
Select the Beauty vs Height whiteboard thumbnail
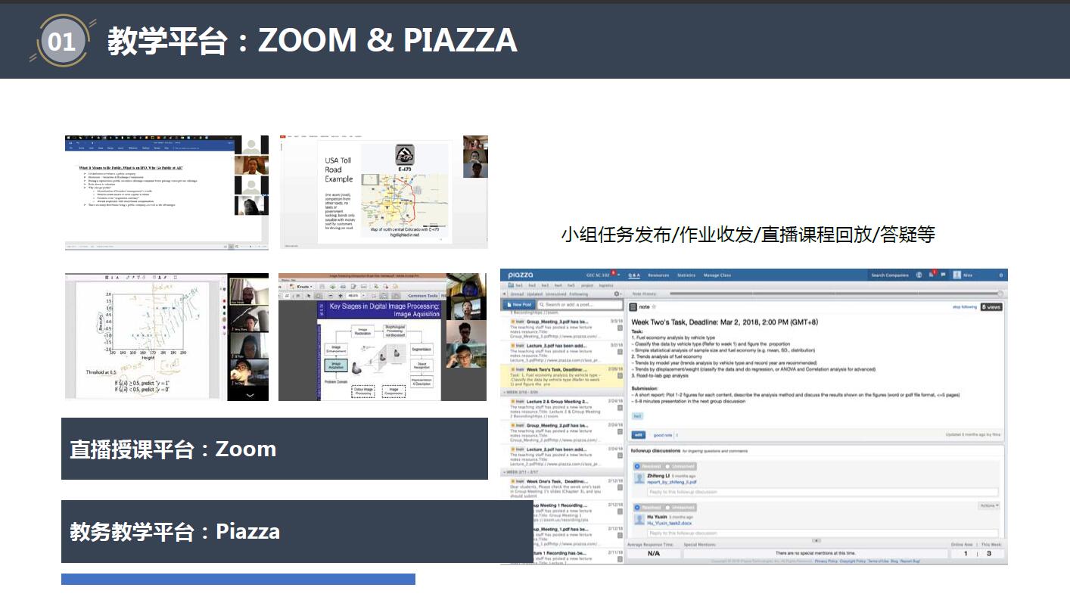click(x=166, y=336)
